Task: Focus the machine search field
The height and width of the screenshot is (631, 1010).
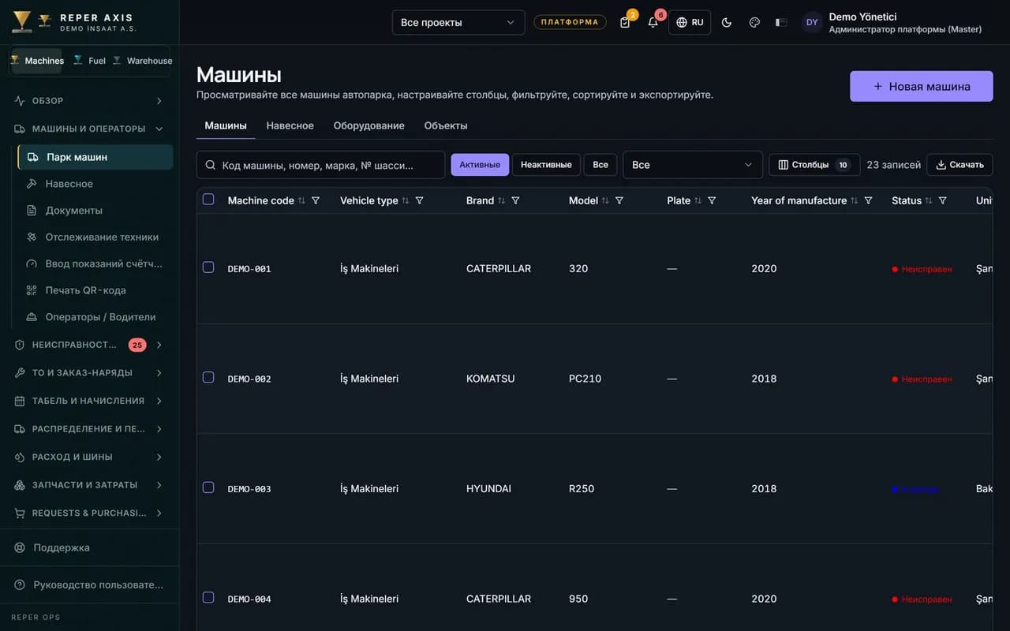Action: [x=320, y=165]
